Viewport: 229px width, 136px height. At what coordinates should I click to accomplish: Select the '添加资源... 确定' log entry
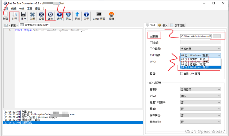[73, 120]
